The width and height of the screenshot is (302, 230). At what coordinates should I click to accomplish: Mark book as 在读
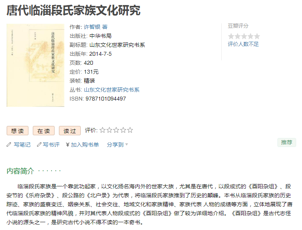[43, 131]
